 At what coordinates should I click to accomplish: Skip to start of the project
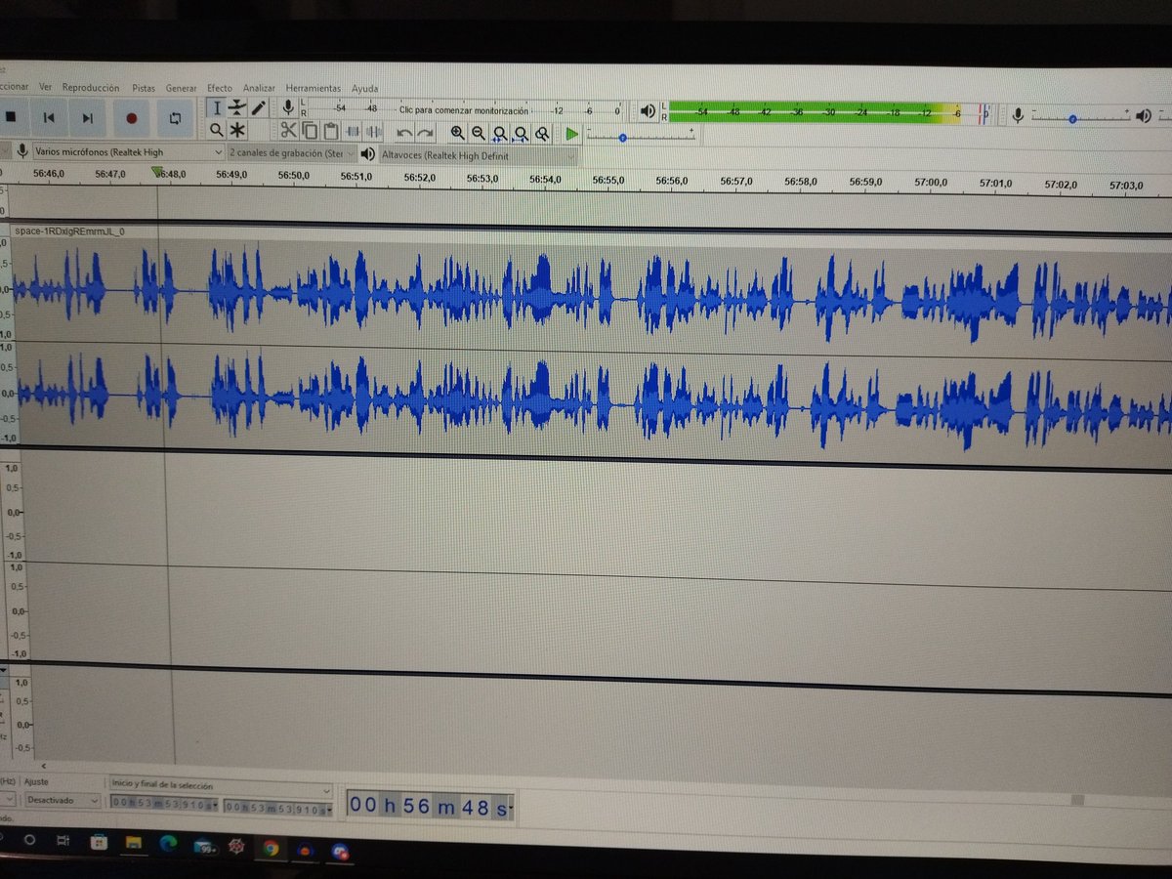[x=48, y=118]
